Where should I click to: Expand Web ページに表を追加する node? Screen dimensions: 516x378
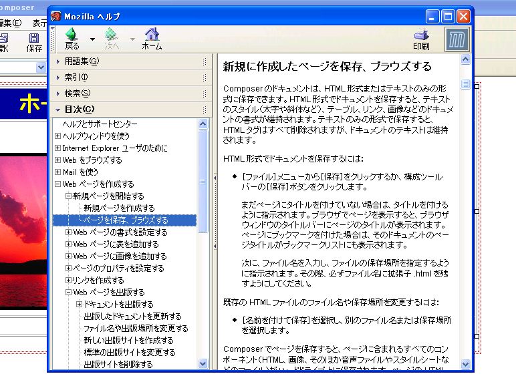[68, 244]
